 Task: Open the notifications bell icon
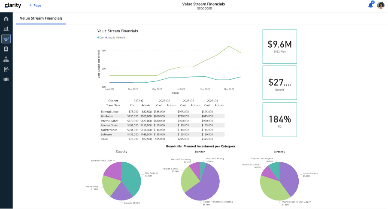[370, 6]
